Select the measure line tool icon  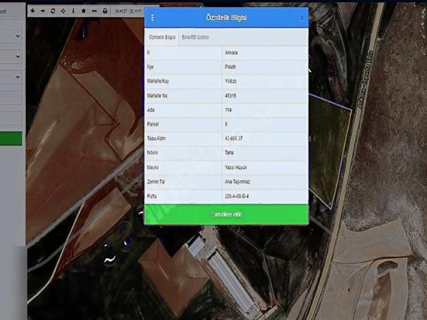click(94, 11)
